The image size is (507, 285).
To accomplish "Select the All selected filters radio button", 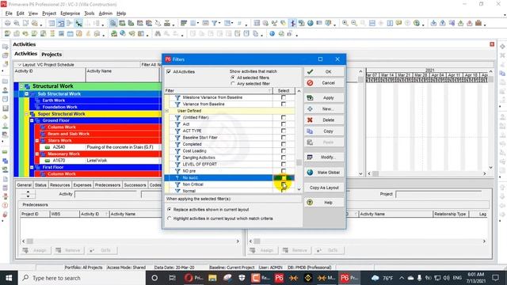I will click(232, 78).
